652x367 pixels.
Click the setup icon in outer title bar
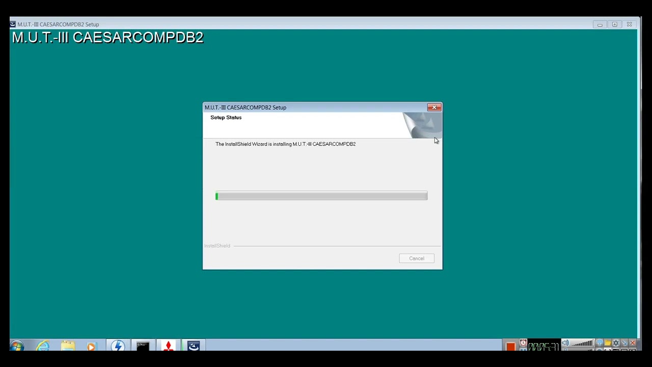(13, 24)
